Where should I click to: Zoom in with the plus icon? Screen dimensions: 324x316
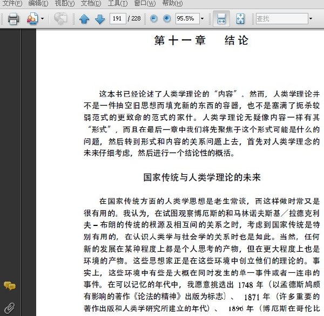tap(167, 18)
